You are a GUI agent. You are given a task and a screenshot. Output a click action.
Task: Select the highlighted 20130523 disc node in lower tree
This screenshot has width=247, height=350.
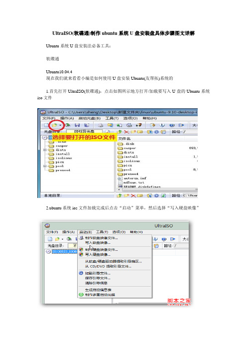point(64,252)
